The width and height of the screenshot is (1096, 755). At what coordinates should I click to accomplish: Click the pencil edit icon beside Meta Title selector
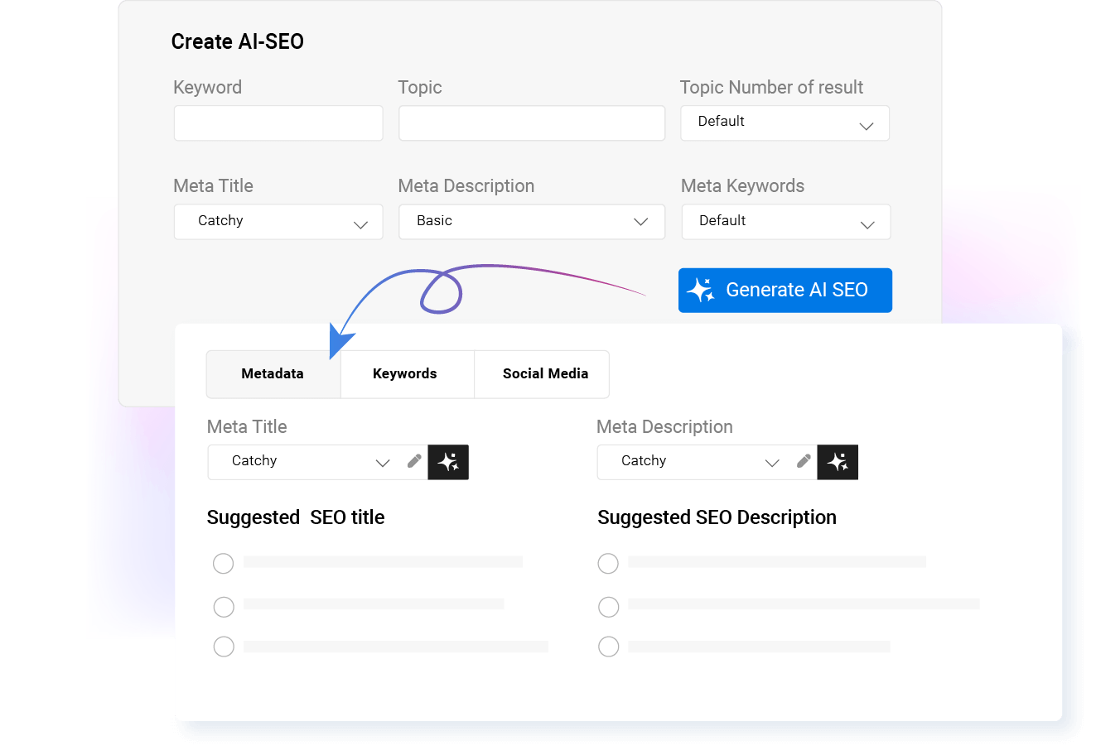(413, 462)
